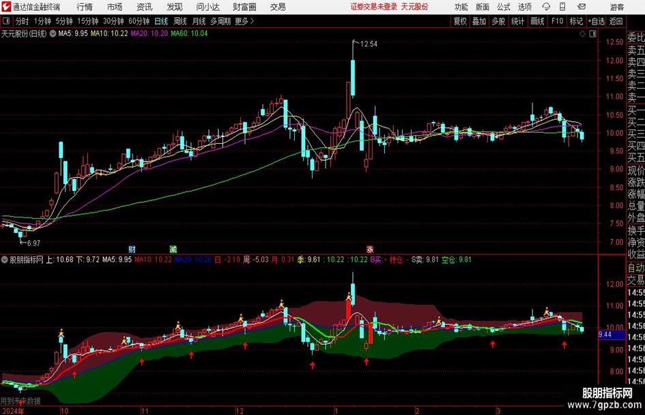The width and height of the screenshot is (645, 415).
Task: Expand 股朋指标网 sub-chart indicator dropdown
Action: click(x=5, y=260)
